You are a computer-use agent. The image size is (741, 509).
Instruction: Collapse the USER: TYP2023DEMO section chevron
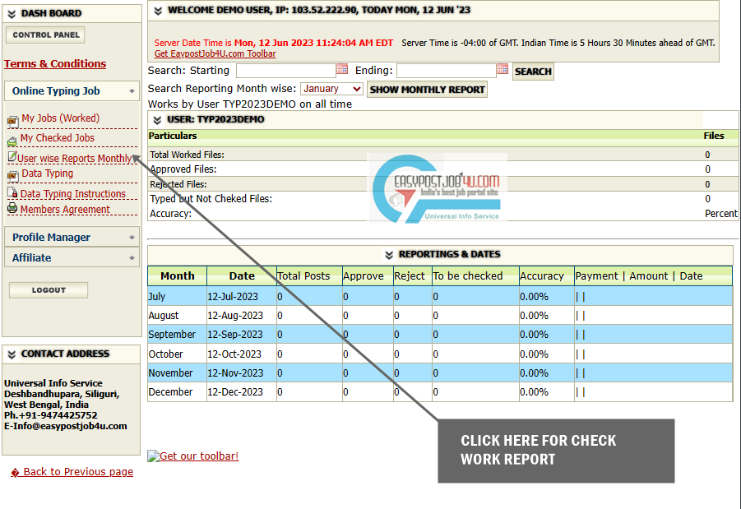coord(157,120)
